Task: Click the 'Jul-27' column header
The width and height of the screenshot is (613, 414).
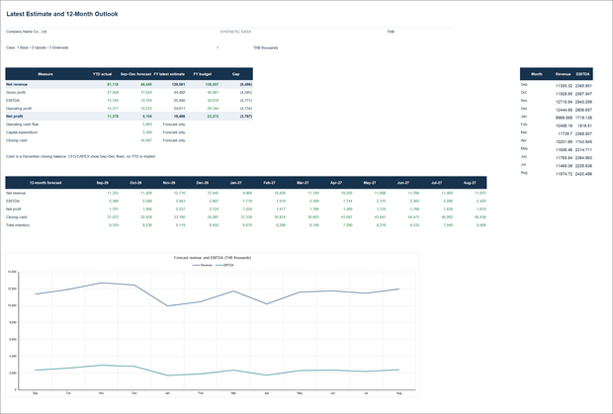Action: coord(436,183)
